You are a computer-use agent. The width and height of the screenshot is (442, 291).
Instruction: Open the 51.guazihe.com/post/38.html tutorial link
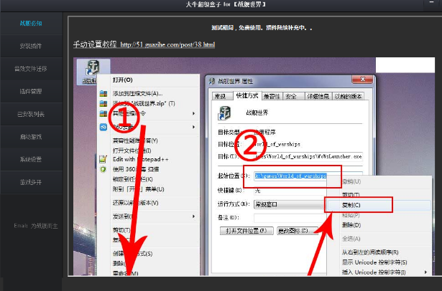tap(167, 44)
